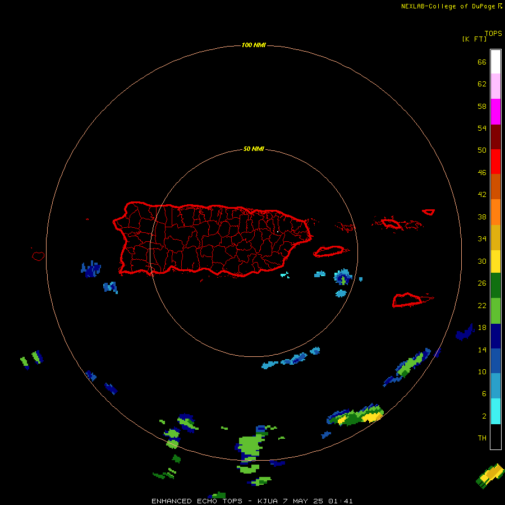
Task: Click the bright red legend swatch
Action: point(495,162)
